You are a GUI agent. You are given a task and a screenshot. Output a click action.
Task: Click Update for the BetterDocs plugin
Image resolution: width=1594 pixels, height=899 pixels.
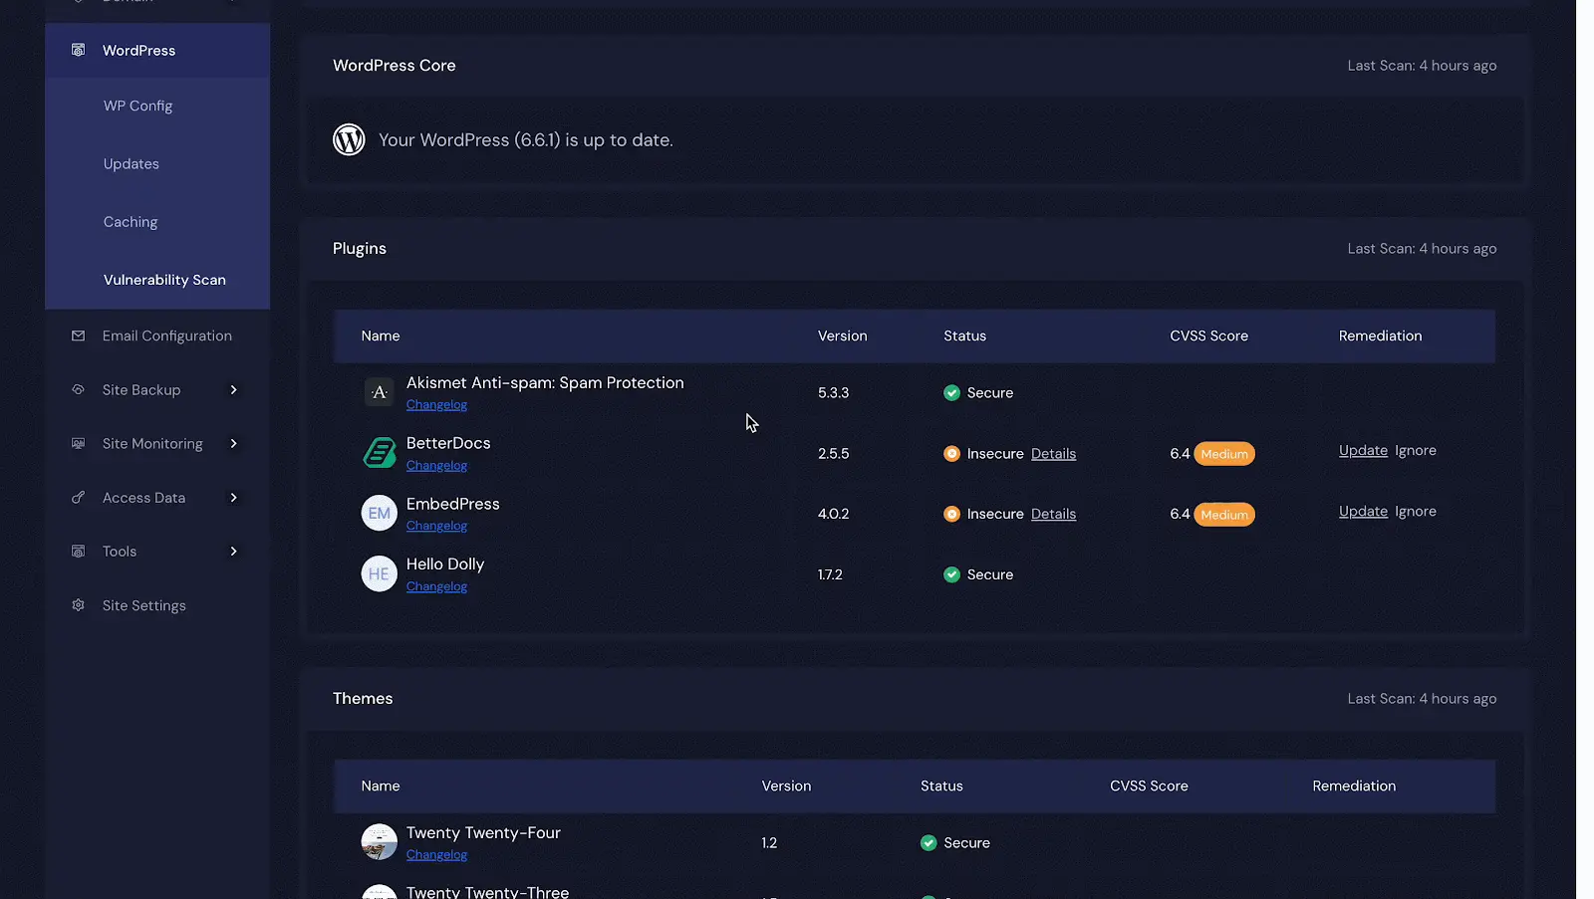click(1363, 450)
